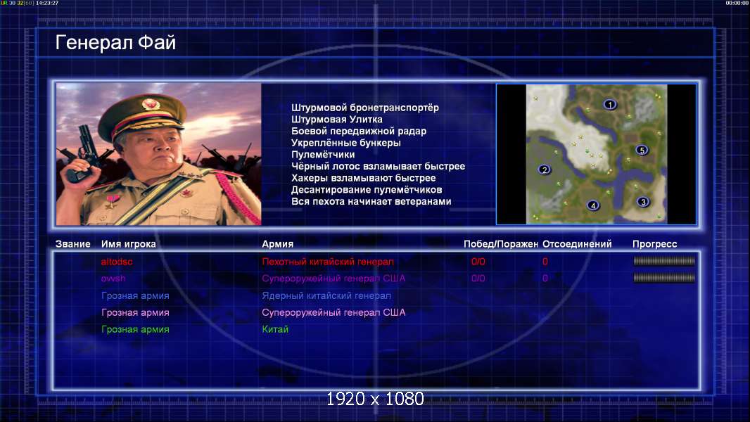Viewport: 750px width, 422px height.
Task: Select start position marker 3 on the map
Action: coord(643,202)
